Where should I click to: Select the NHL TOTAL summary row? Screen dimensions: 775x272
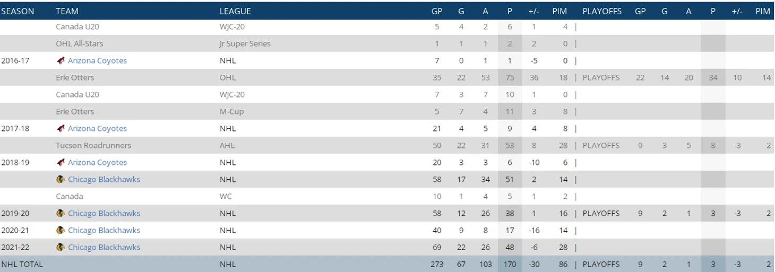coord(387,264)
